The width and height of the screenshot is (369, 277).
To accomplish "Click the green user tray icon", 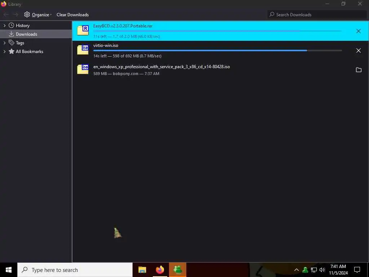I will click(x=305, y=270).
